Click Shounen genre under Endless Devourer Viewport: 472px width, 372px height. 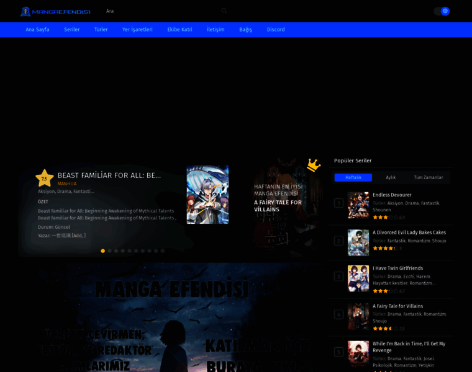(x=382, y=210)
